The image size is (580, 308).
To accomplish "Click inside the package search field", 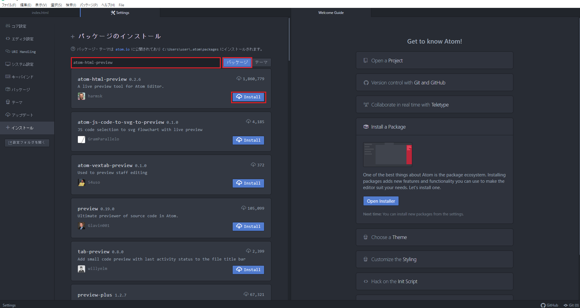I will click(145, 63).
